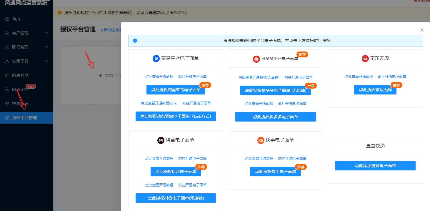Expand the 实用工具 menu section

click(x=21, y=61)
